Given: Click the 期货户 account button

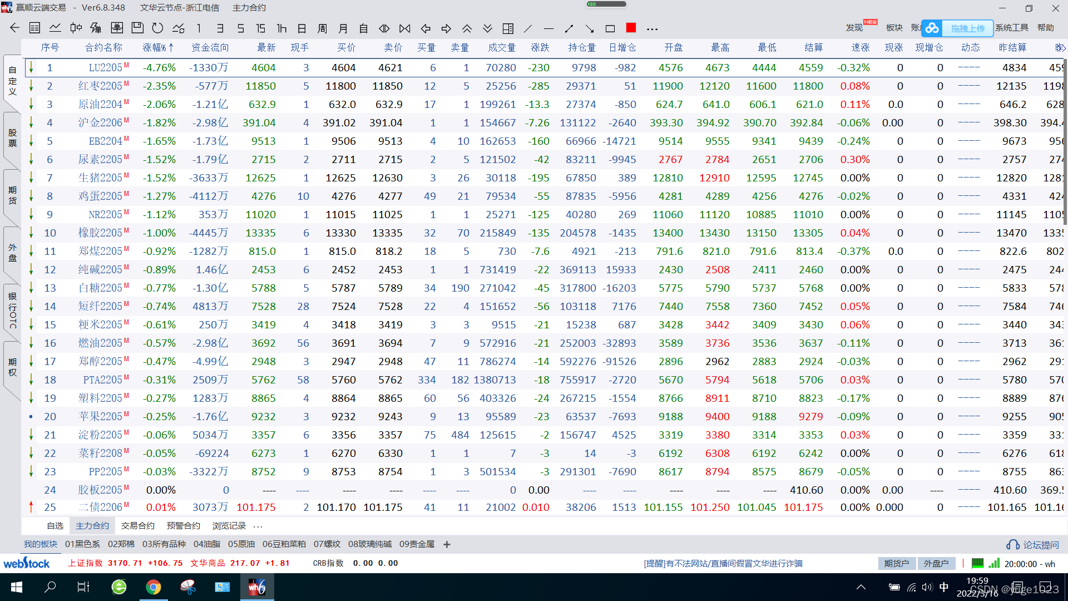Looking at the screenshot, I should [x=896, y=564].
